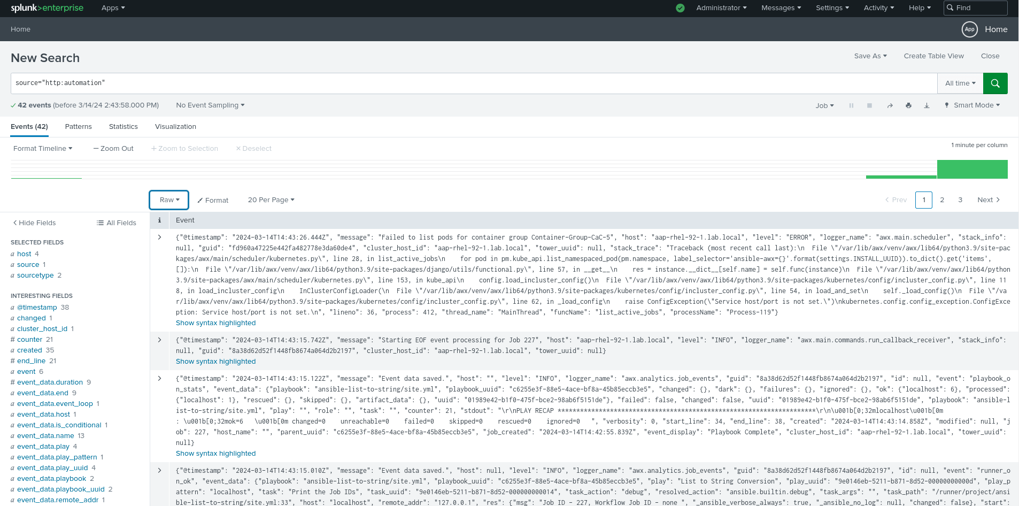1019x506 pixels.
Task: Open the All time time range picker
Action: click(x=960, y=83)
